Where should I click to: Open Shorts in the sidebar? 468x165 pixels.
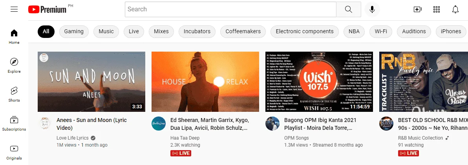pyautogui.click(x=14, y=94)
